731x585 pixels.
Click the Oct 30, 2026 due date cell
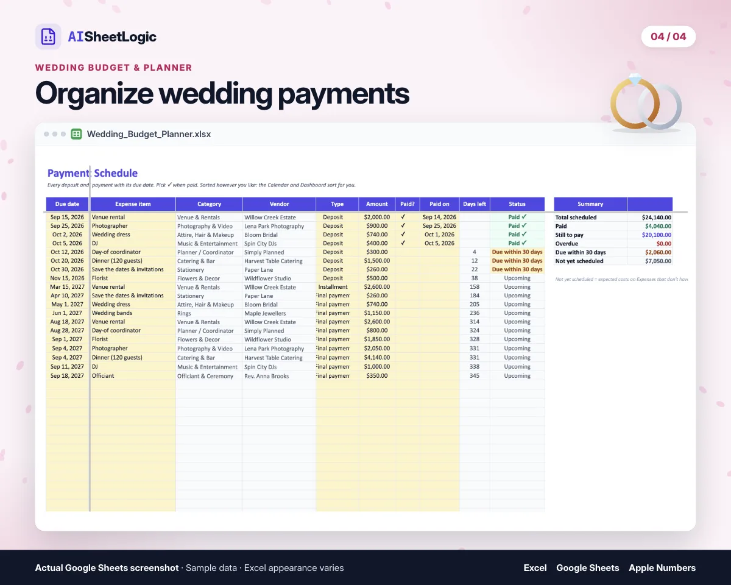point(68,269)
